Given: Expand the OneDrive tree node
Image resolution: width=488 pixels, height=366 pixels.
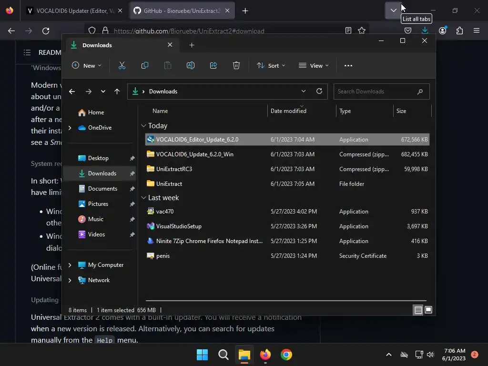Looking at the screenshot, I should [70, 128].
